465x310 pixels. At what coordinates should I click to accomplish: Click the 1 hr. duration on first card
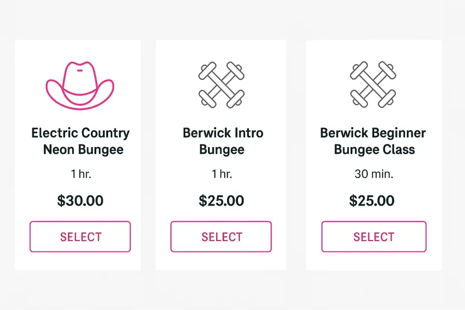point(80,174)
